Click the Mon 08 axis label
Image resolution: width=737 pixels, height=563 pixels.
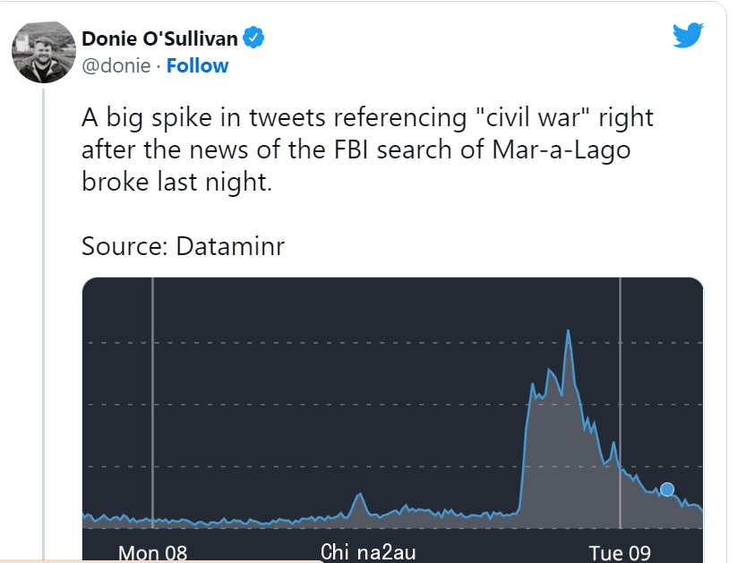click(153, 552)
